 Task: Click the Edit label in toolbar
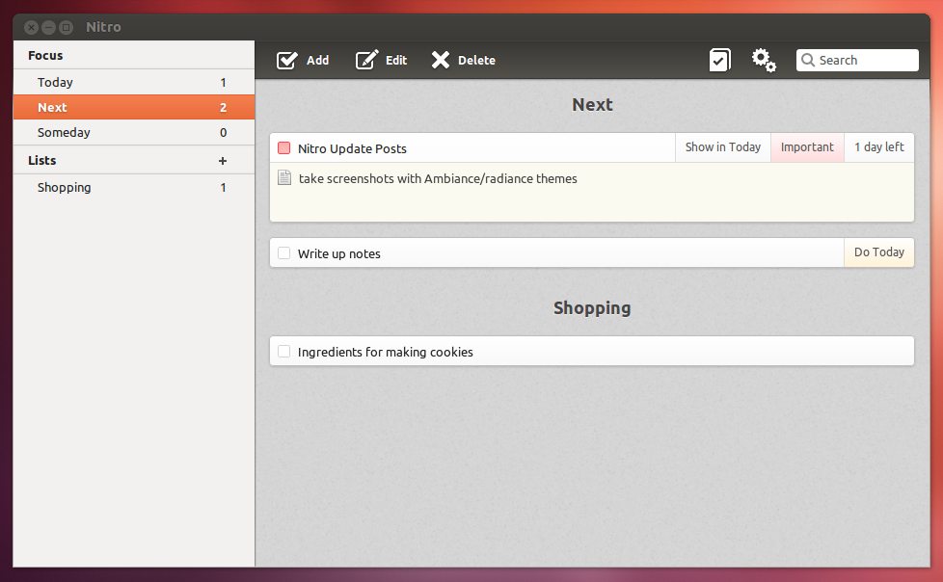pyautogui.click(x=396, y=60)
